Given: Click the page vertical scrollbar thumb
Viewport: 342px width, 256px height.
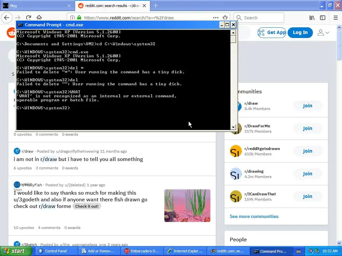Looking at the screenshot, I should (339, 45).
